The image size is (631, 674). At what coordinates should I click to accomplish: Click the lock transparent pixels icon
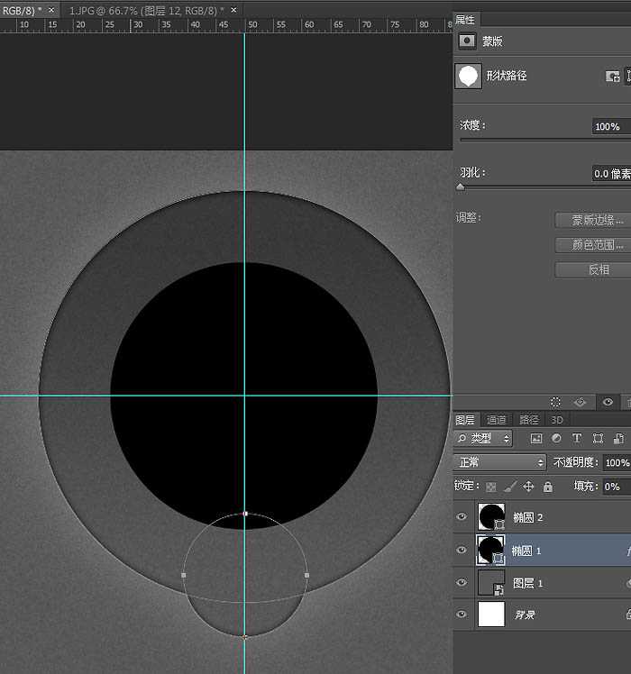(491, 487)
